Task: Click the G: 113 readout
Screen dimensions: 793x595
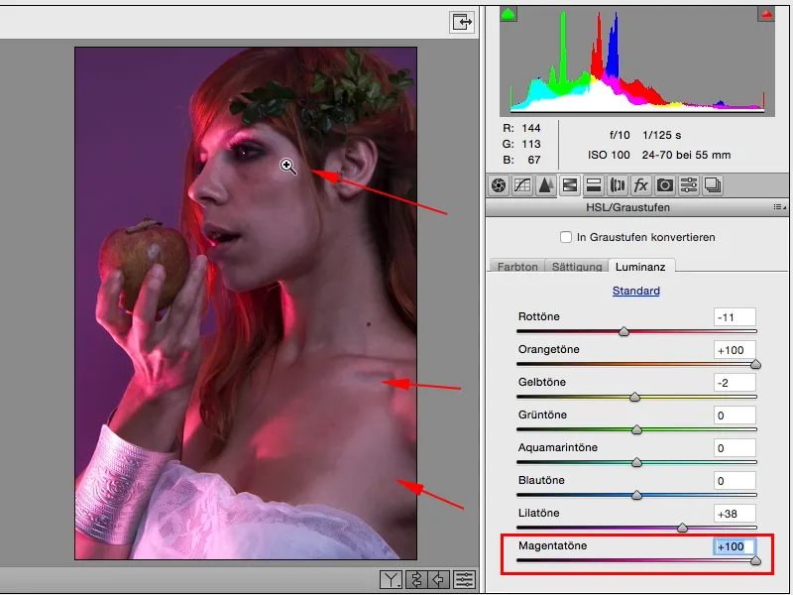Action: tap(521, 144)
